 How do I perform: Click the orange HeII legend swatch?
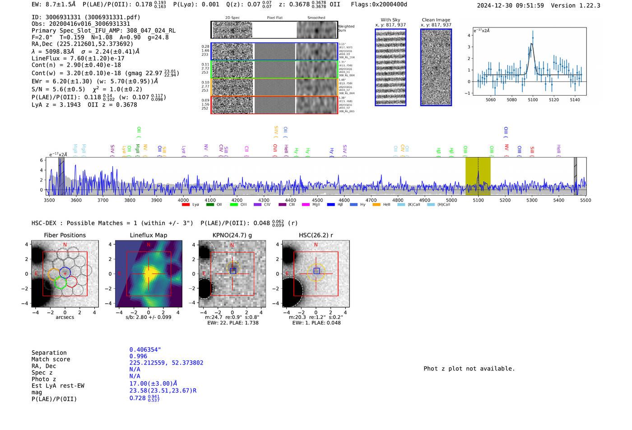(x=376, y=205)
